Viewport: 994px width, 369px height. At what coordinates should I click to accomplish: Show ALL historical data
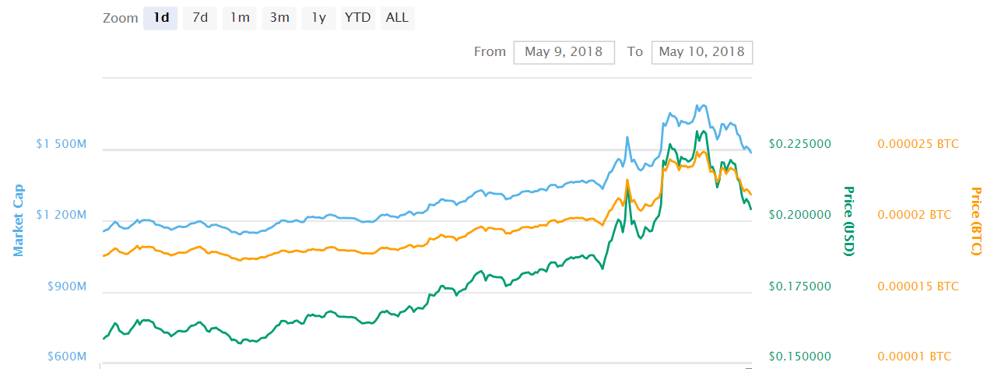pos(397,18)
